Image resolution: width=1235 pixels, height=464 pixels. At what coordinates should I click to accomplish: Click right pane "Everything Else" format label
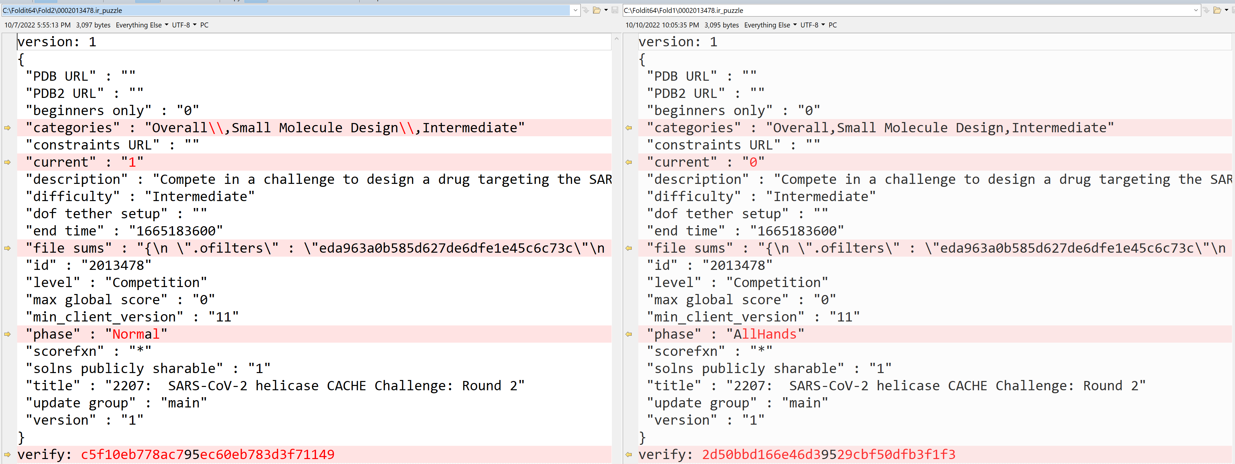click(x=767, y=25)
